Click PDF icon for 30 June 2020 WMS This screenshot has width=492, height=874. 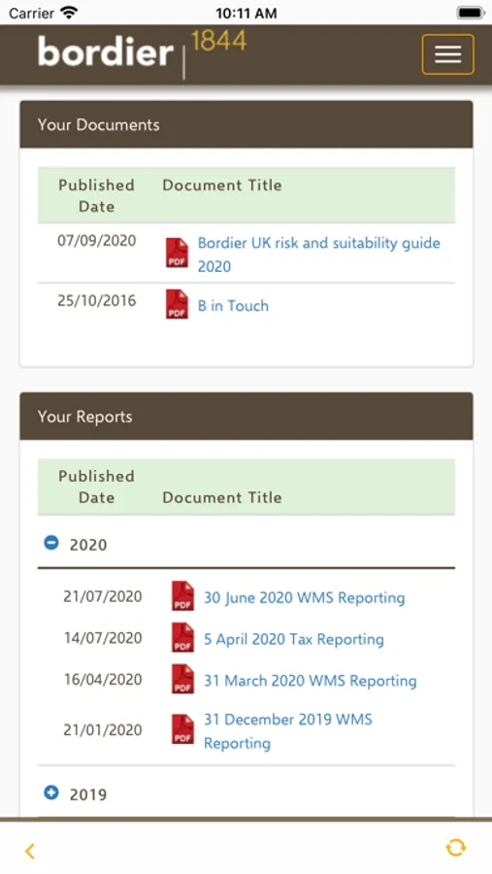182,596
